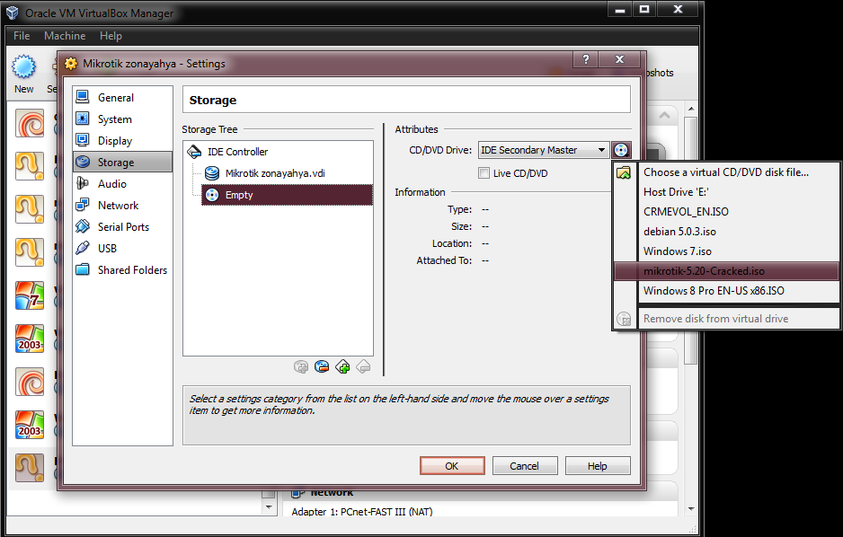Select the Storage settings category
This screenshot has height=537, width=843.
[x=122, y=163]
